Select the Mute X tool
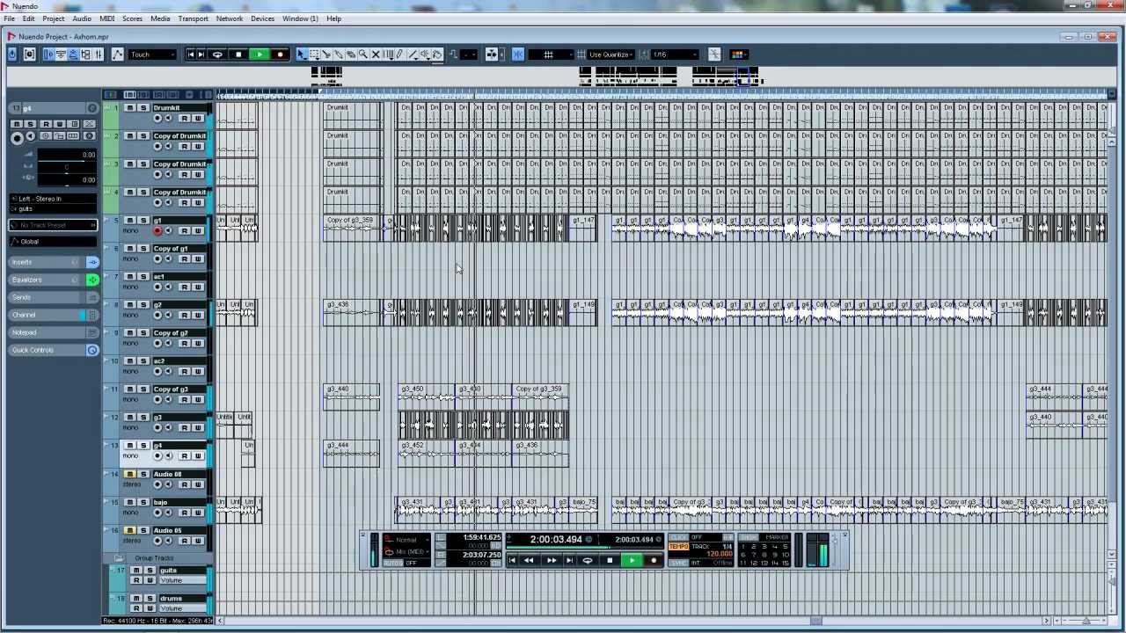Viewport: 1126px width, 633px height. tap(376, 55)
